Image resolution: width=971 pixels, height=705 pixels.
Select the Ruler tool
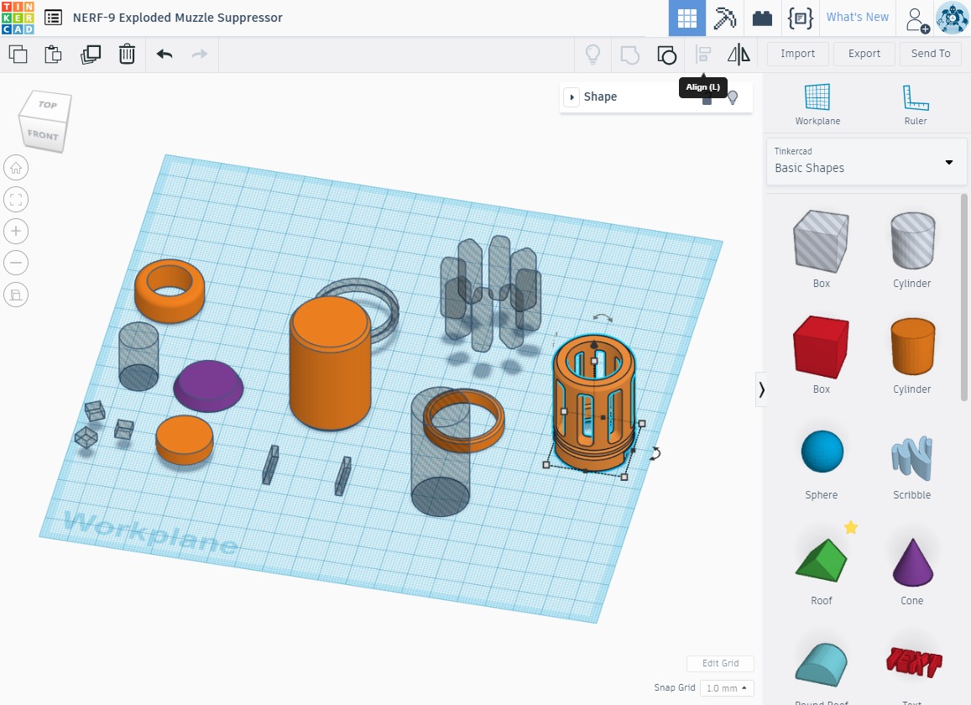point(916,104)
